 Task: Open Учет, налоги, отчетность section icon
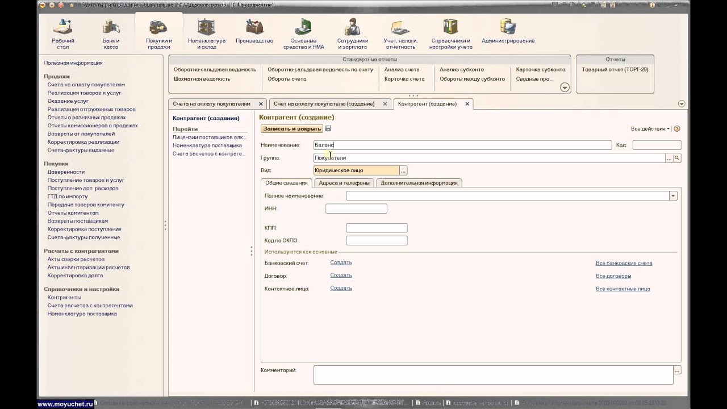coord(400,34)
